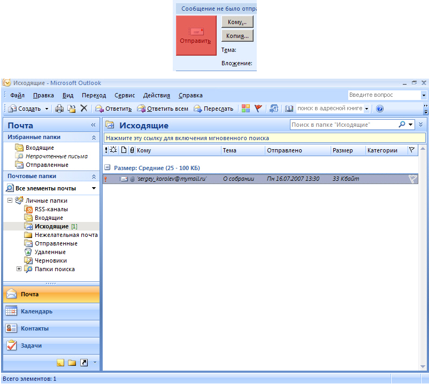Click the red Отправить send button
The width and height of the screenshot is (429, 384).
196,35
